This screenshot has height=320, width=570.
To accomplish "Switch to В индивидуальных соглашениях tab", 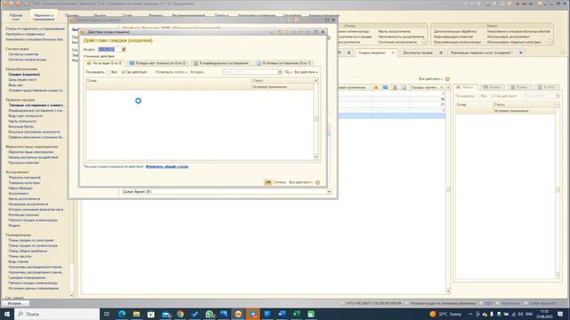I will point(221,63).
